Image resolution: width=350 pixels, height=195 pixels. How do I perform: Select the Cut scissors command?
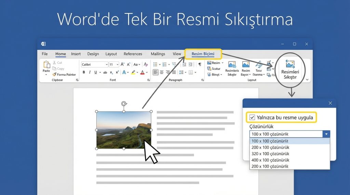57,63
